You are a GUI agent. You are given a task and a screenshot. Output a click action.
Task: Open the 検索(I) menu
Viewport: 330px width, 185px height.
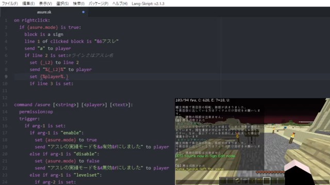click(x=79, y=4)
